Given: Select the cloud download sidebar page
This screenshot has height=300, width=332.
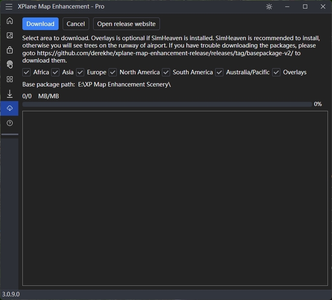Looking at the screenshot, I should pyautogui.click(x=10, y=108).
